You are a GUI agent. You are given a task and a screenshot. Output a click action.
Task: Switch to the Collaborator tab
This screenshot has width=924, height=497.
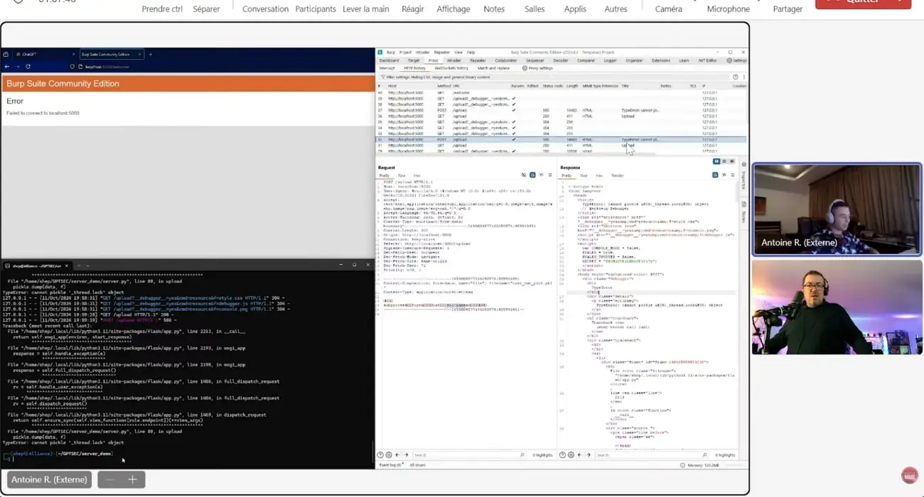[506, 60]
